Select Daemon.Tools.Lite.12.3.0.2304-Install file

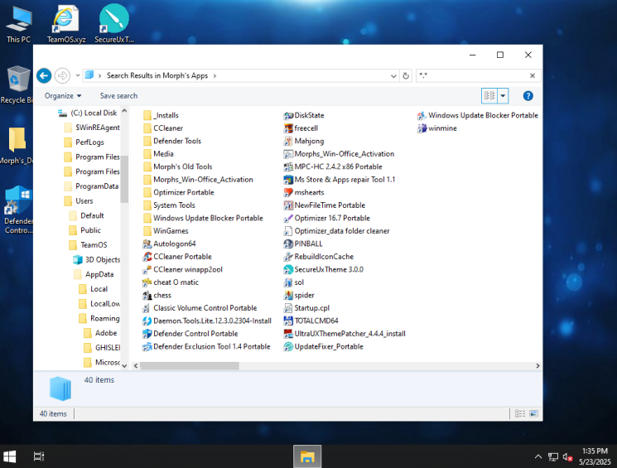pos(207,321)
